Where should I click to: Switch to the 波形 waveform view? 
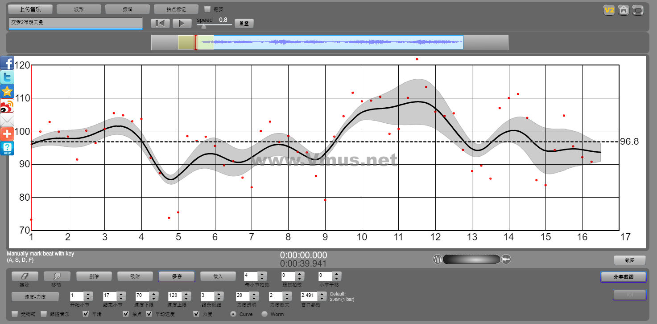coord(79,9)
